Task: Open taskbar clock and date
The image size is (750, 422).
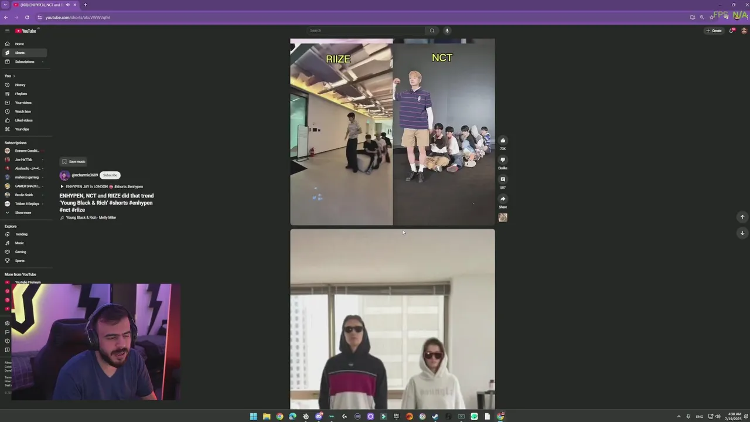Action: click(x=734, y=417)
